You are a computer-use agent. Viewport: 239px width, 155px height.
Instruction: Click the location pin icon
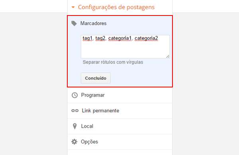pos(75,126)
